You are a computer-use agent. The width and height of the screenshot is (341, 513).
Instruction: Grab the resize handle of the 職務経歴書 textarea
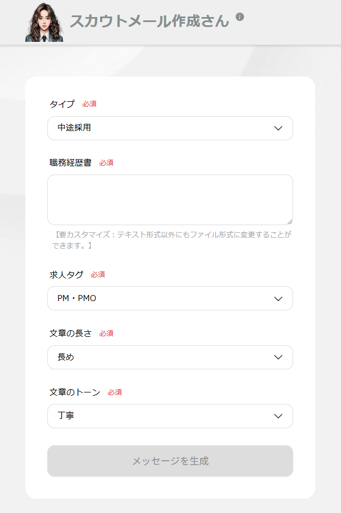[x=290, y=222]
